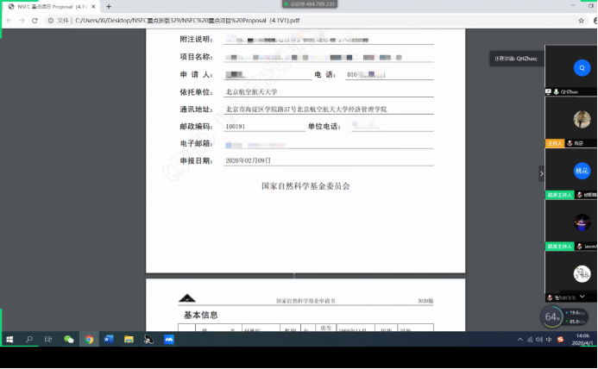Click the browser back arrow
This screenshot has width=598, height=369.
pyautogui.click(x=9, y=20)
